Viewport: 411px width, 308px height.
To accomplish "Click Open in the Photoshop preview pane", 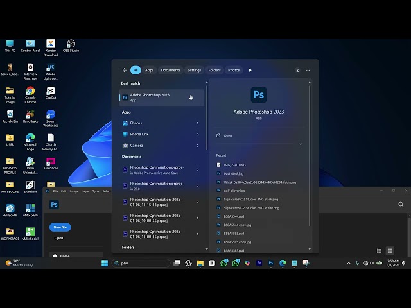I will click(x=228, y=135).
